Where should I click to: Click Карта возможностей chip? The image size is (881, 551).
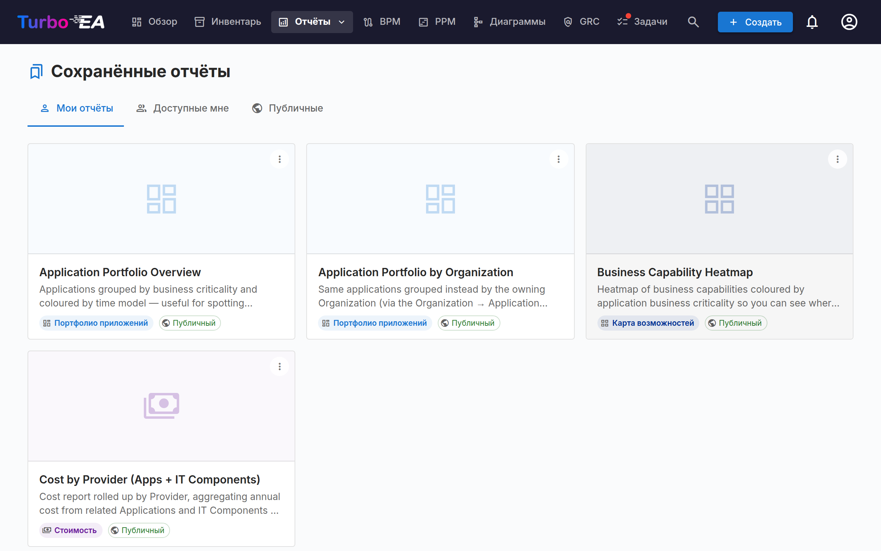[x=648, y=323]
